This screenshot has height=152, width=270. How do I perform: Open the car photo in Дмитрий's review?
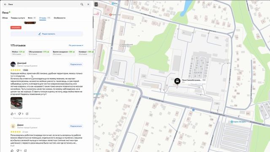16,103
